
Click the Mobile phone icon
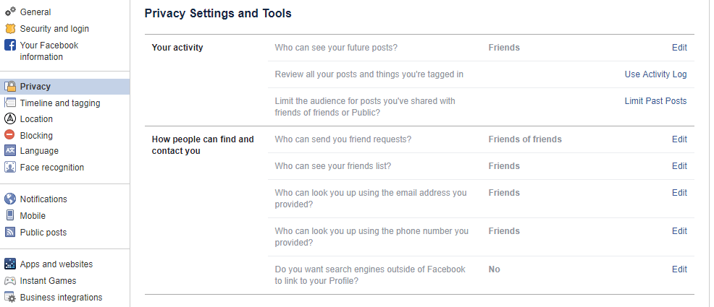click(x=10, y=215)
